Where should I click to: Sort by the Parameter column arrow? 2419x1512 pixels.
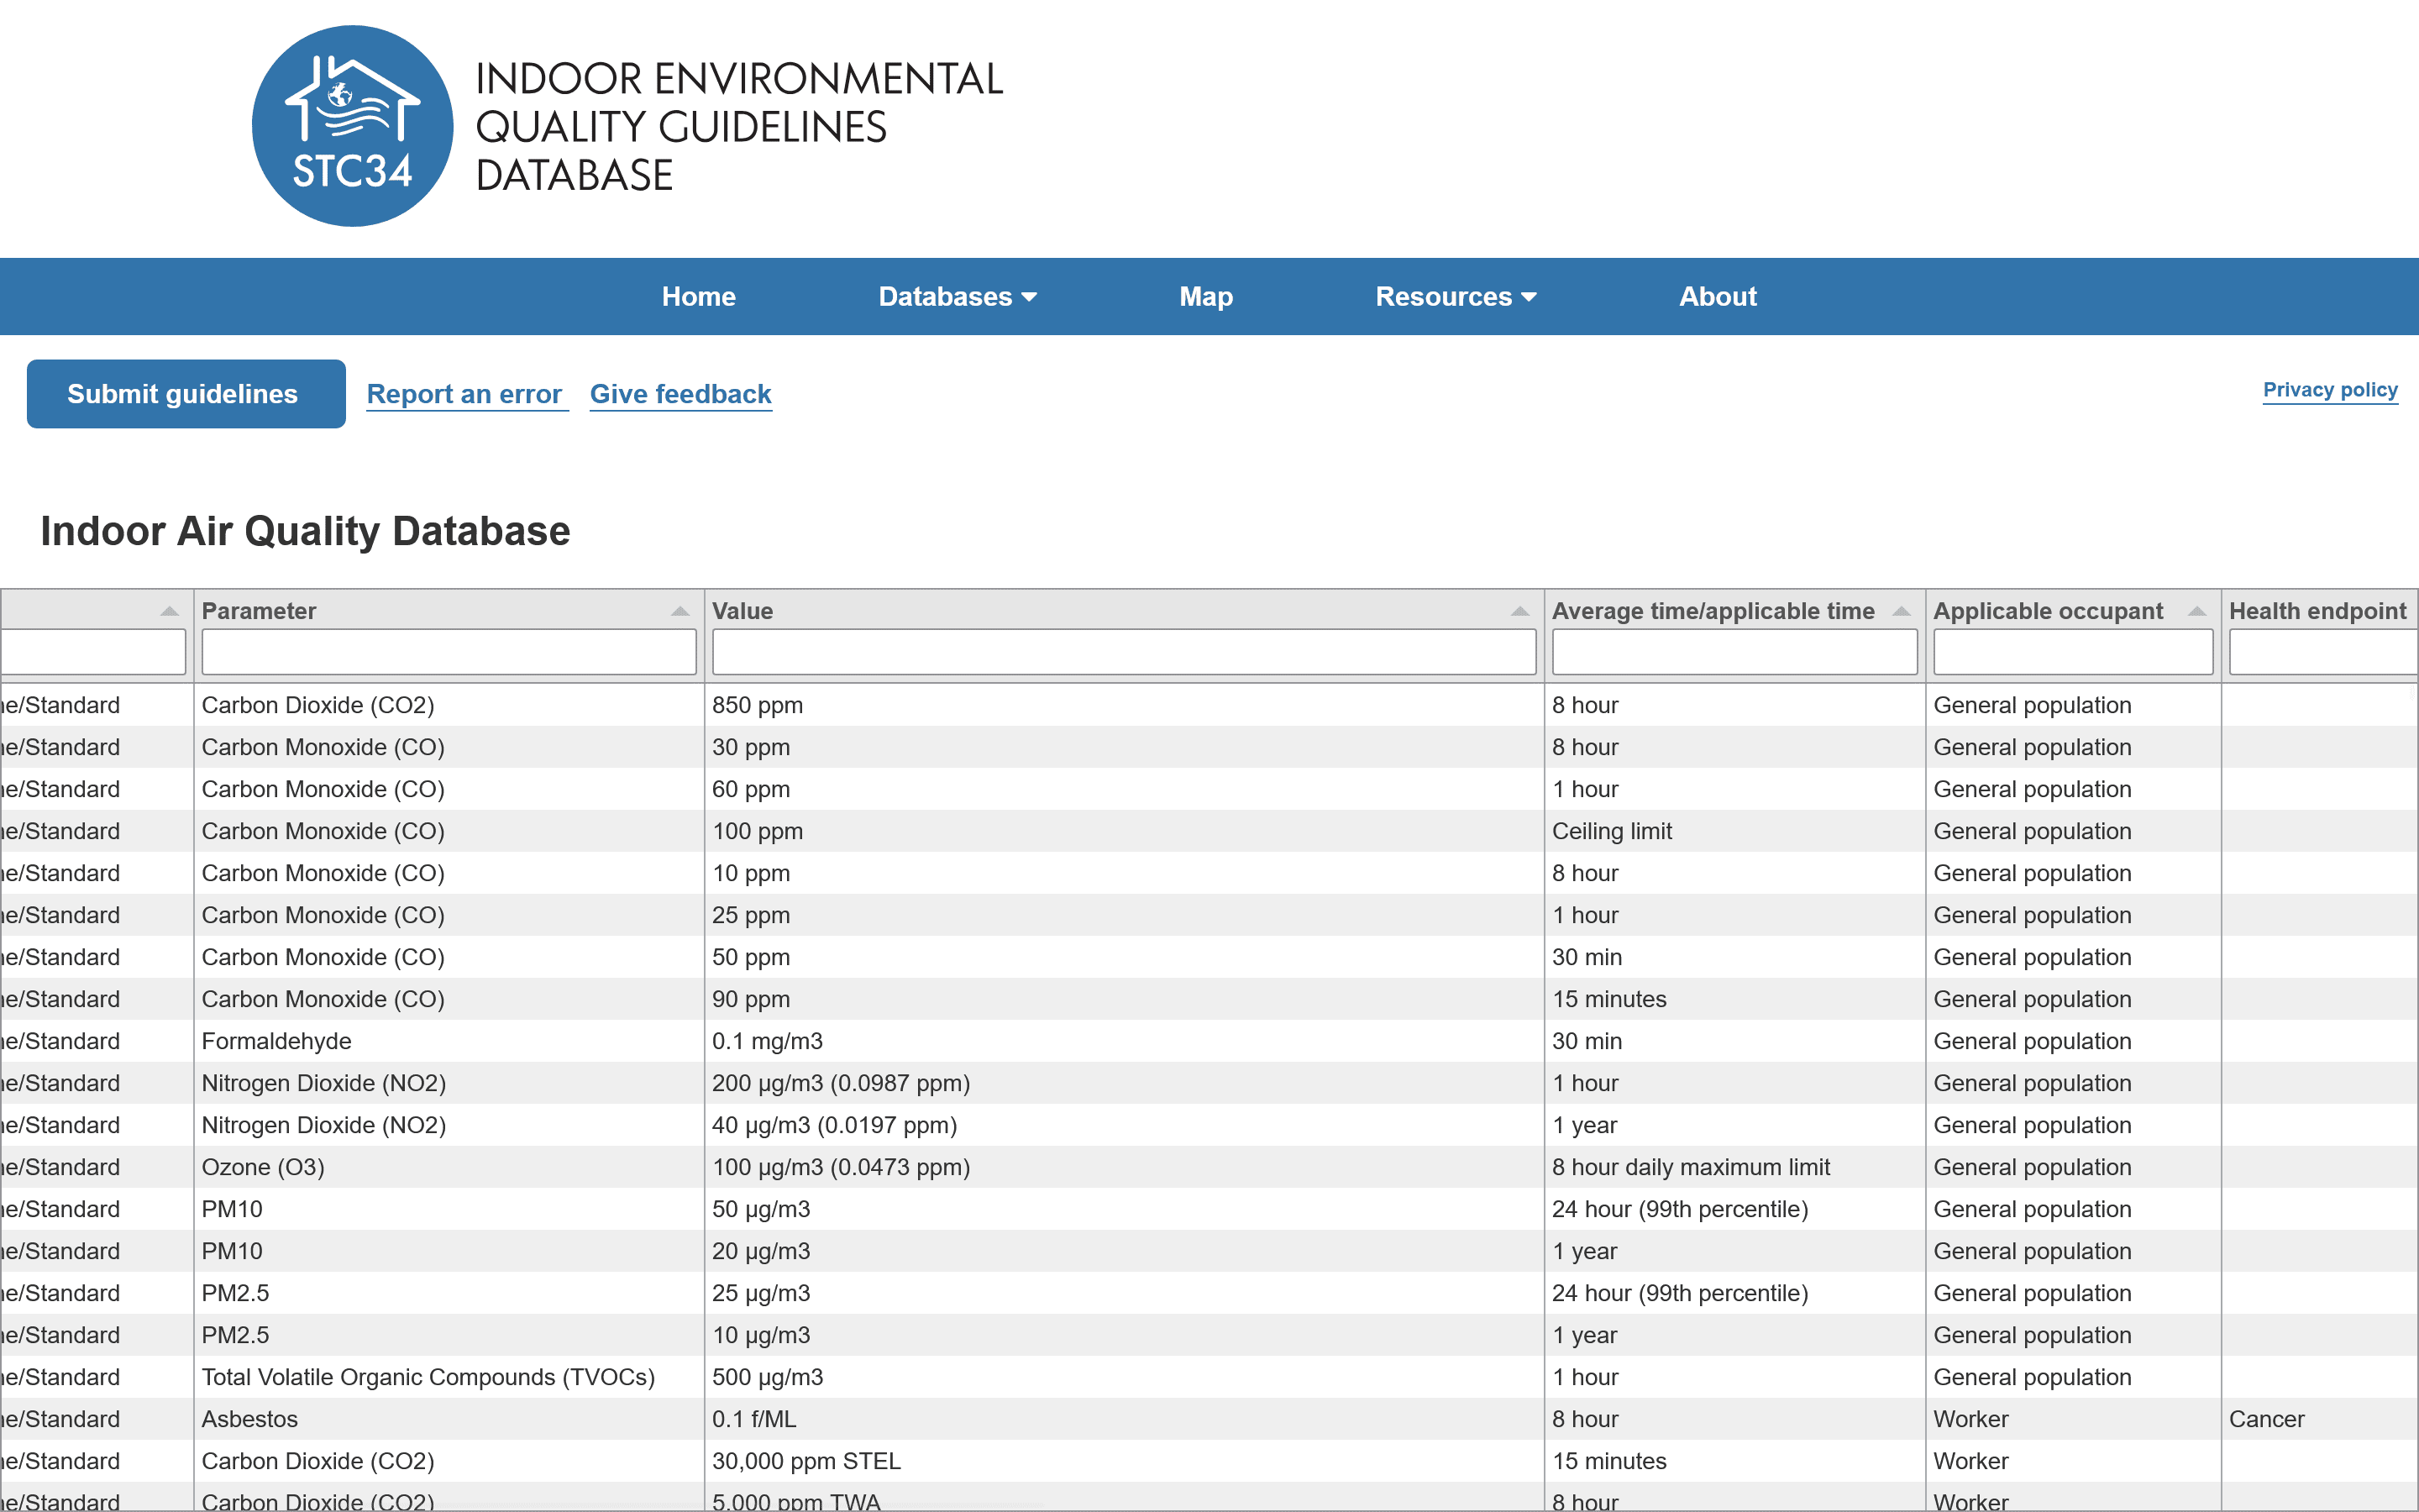(680, 611)
